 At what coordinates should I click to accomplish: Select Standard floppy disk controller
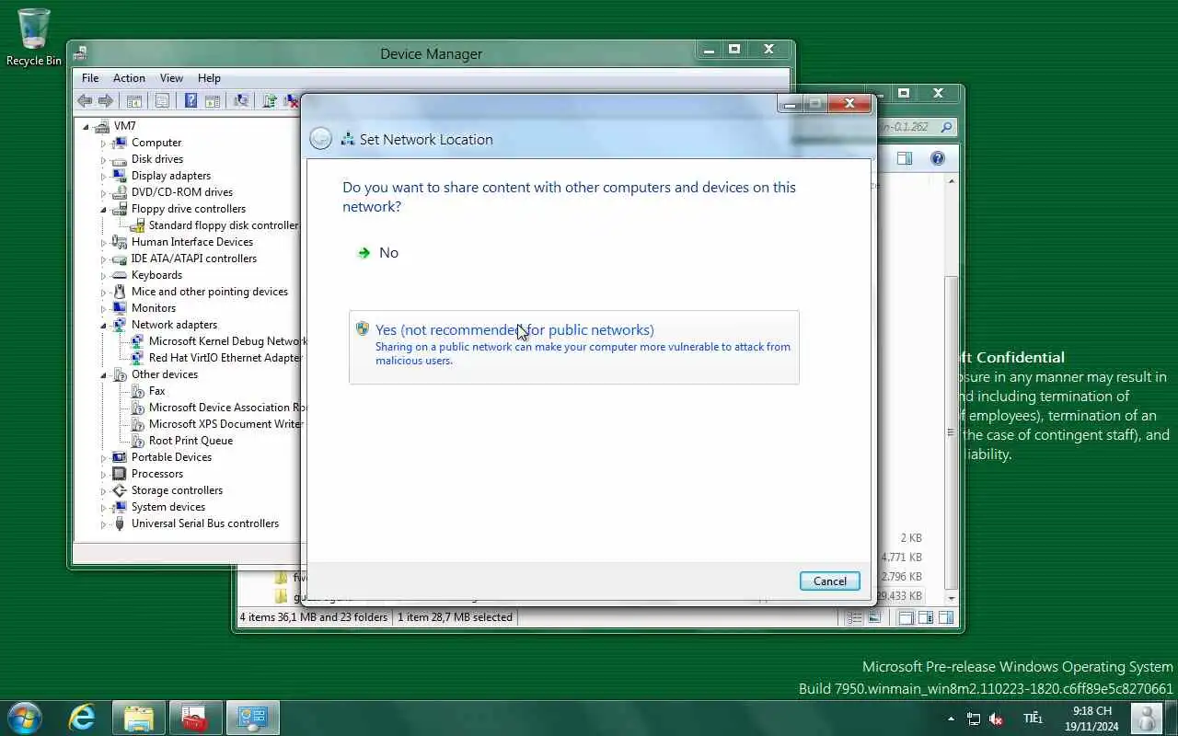point(224,225)
